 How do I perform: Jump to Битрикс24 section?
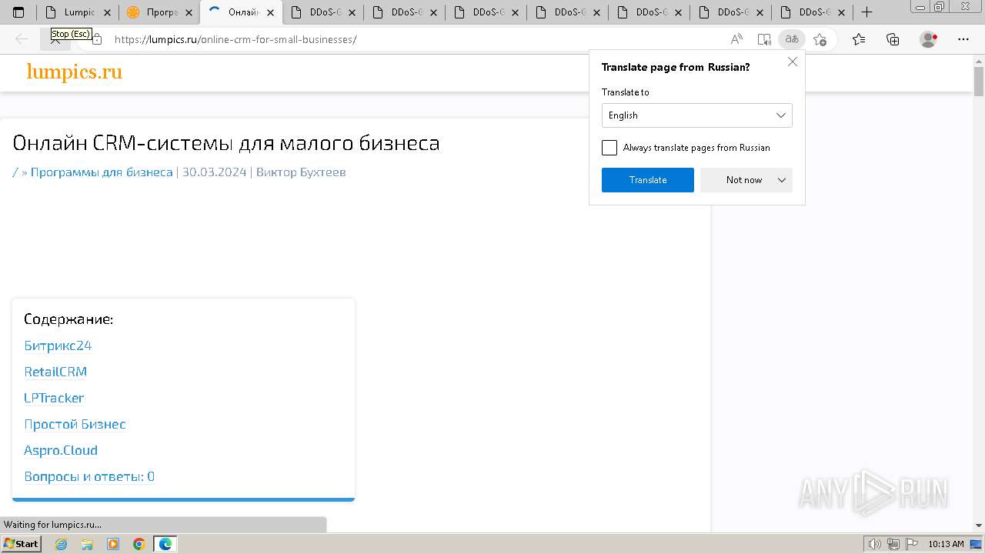coord(58,345)
